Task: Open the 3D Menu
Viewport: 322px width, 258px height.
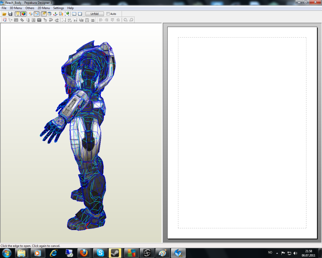Action: [16, 8]
